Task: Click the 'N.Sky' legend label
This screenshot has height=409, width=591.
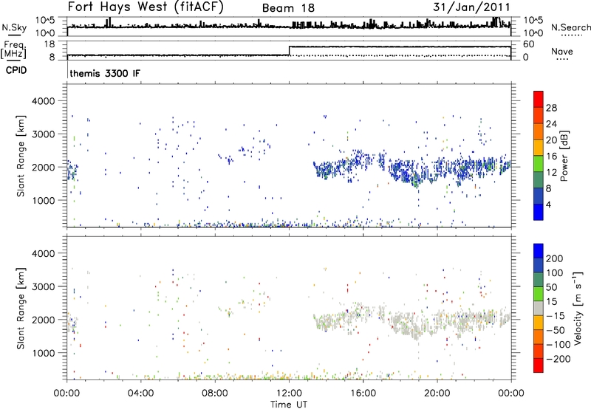Action: click(14, 27)
